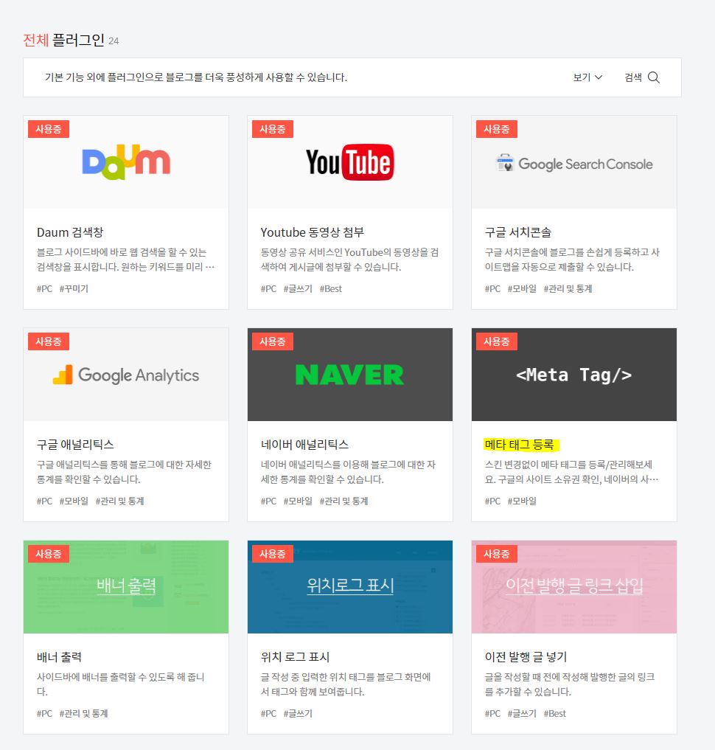
Task: Click the 전체 플러그인 heading
Action: point(63,40)
